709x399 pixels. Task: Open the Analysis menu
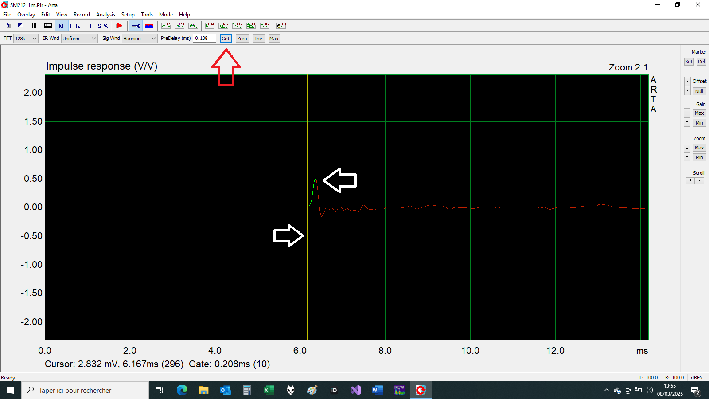click(105, 15)
